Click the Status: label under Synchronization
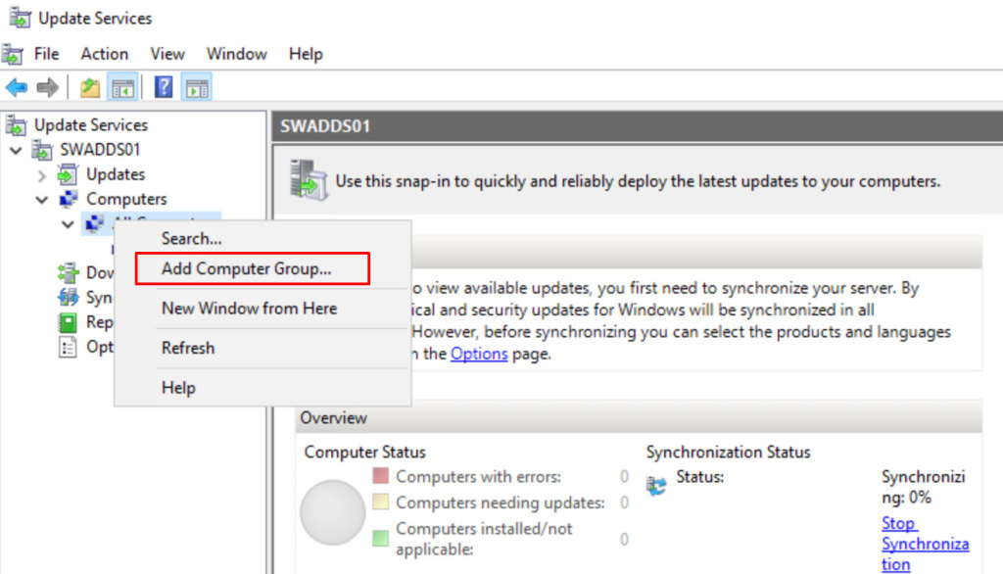The width and height of the screenshot is (1003, 574). coord(699,477)
